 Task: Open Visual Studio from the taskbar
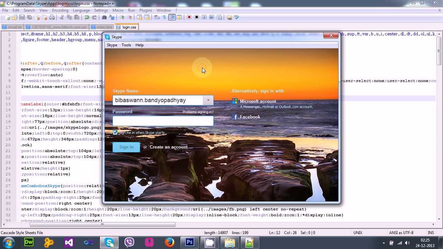click(69, 242)
